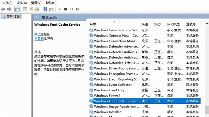
Task: Select Windows Driver Foundation row
Action: click(x=145, y=68)
